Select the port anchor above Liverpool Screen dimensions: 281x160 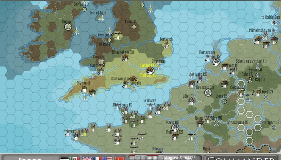point(109,31)
